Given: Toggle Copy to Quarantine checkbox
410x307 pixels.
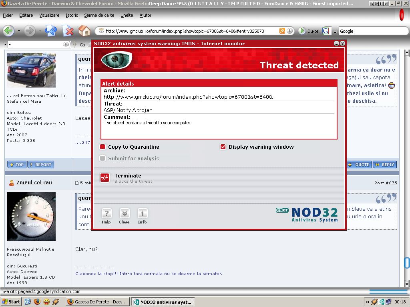Looking at the screenshot, I should tap(102, 147).
